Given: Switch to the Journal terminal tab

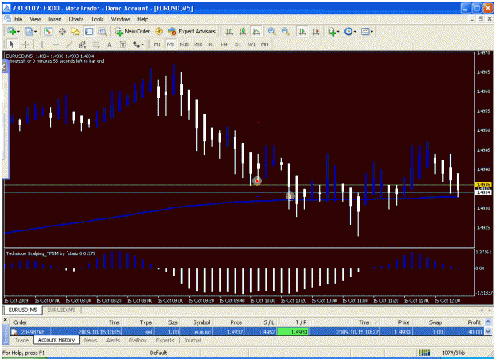Looking at the screenshot, I should coord(192,340).
